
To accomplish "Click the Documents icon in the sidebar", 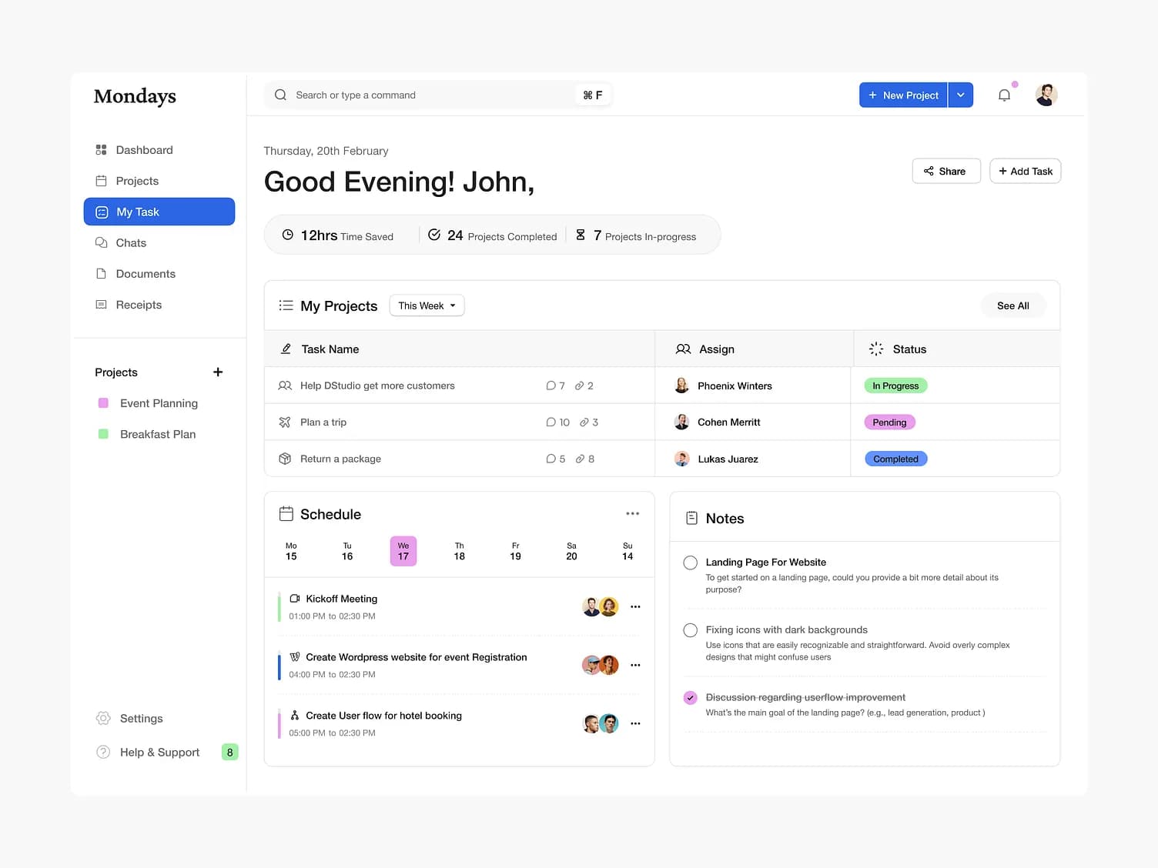I will click(102, 273).
